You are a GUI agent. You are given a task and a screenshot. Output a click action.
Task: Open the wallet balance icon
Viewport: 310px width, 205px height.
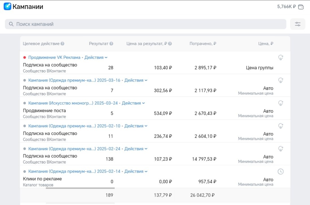click(x=301, y=7)
